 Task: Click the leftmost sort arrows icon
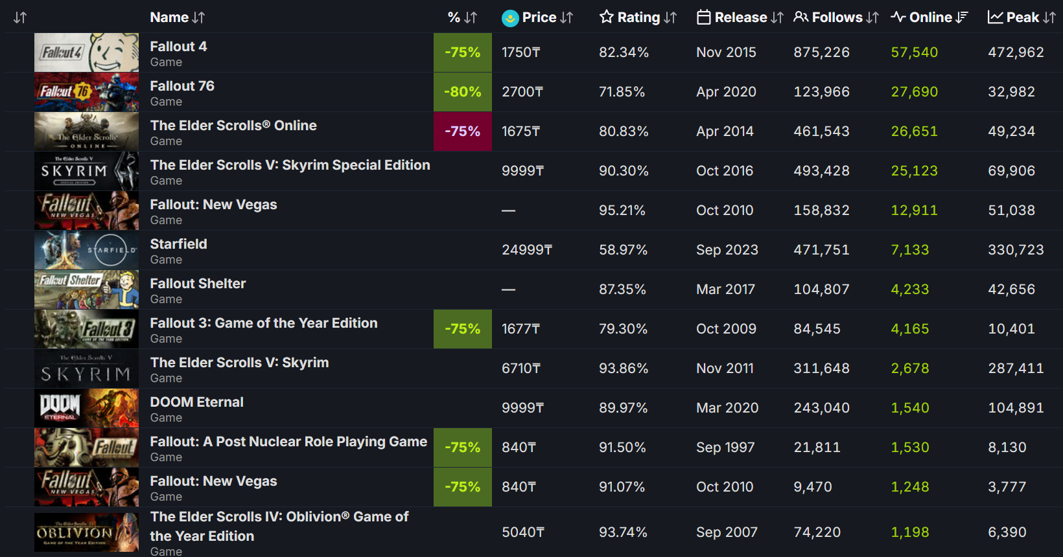[20, 17]
